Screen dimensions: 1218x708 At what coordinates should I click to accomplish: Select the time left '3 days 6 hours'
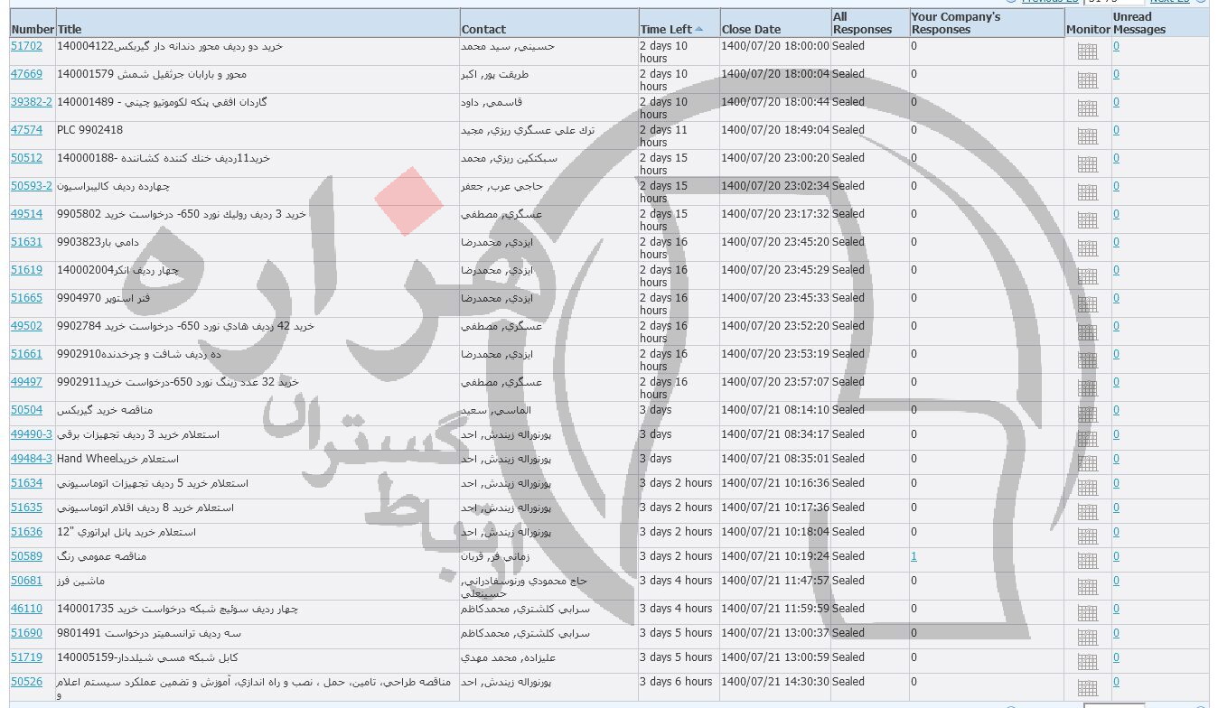pos(676,682)
